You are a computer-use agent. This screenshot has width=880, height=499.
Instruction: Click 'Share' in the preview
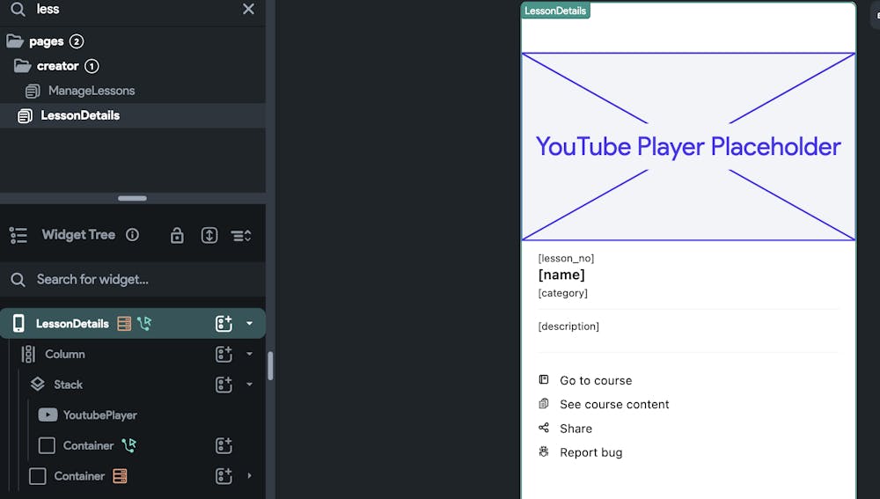pos(576,429)
